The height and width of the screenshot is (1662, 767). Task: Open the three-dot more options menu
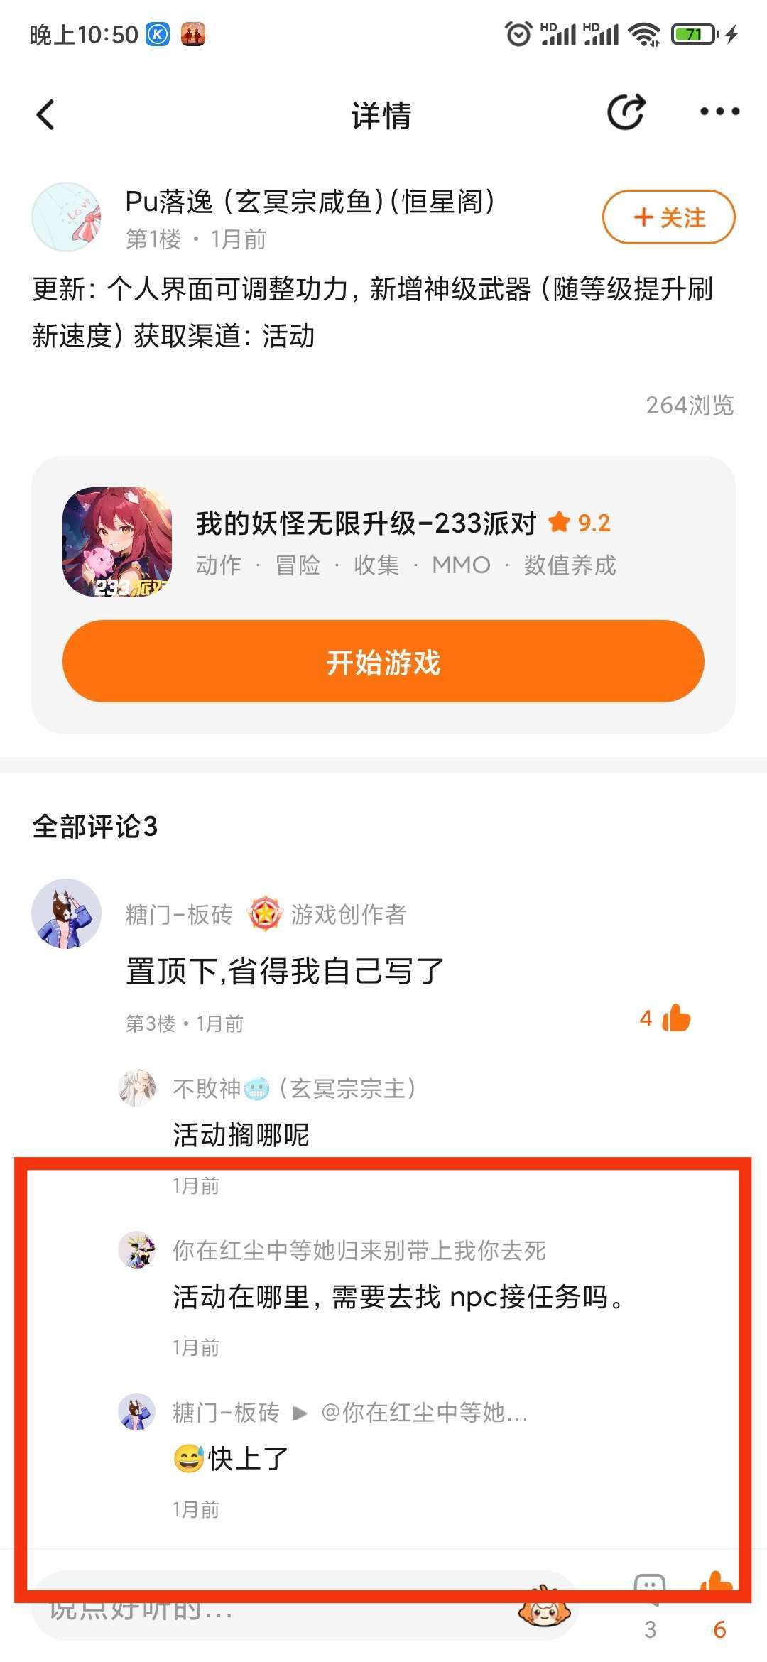click(x=719, y=112)
